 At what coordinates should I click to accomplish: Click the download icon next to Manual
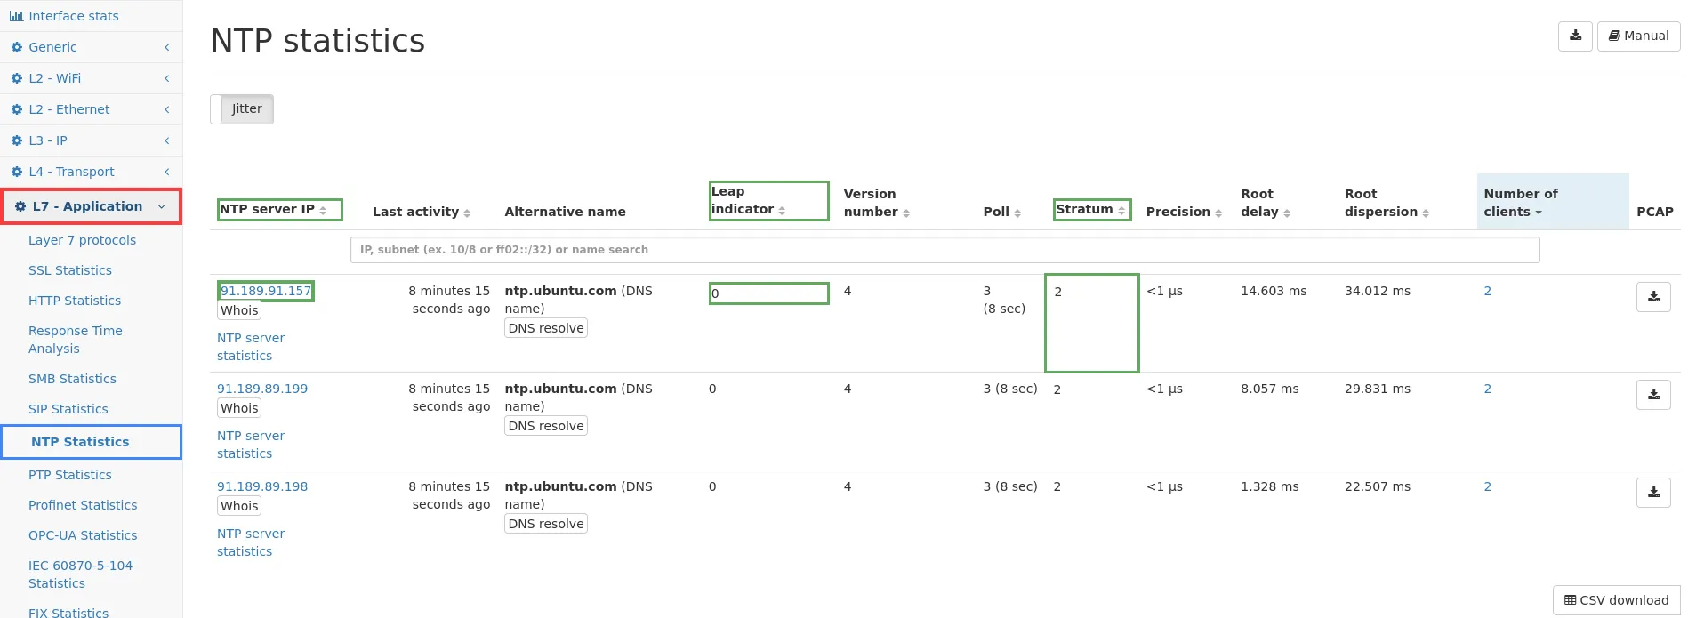1574,36
